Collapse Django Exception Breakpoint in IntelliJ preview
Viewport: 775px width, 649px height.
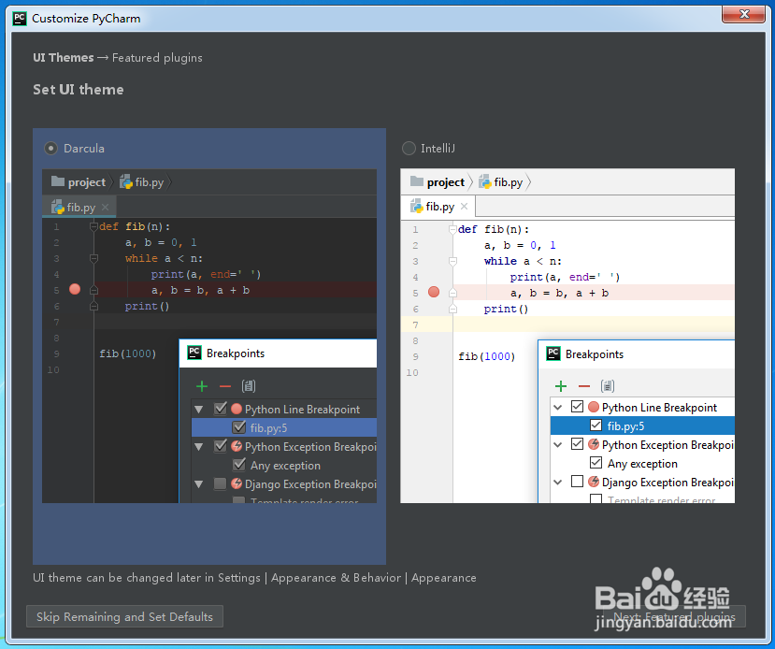point(557,482)
